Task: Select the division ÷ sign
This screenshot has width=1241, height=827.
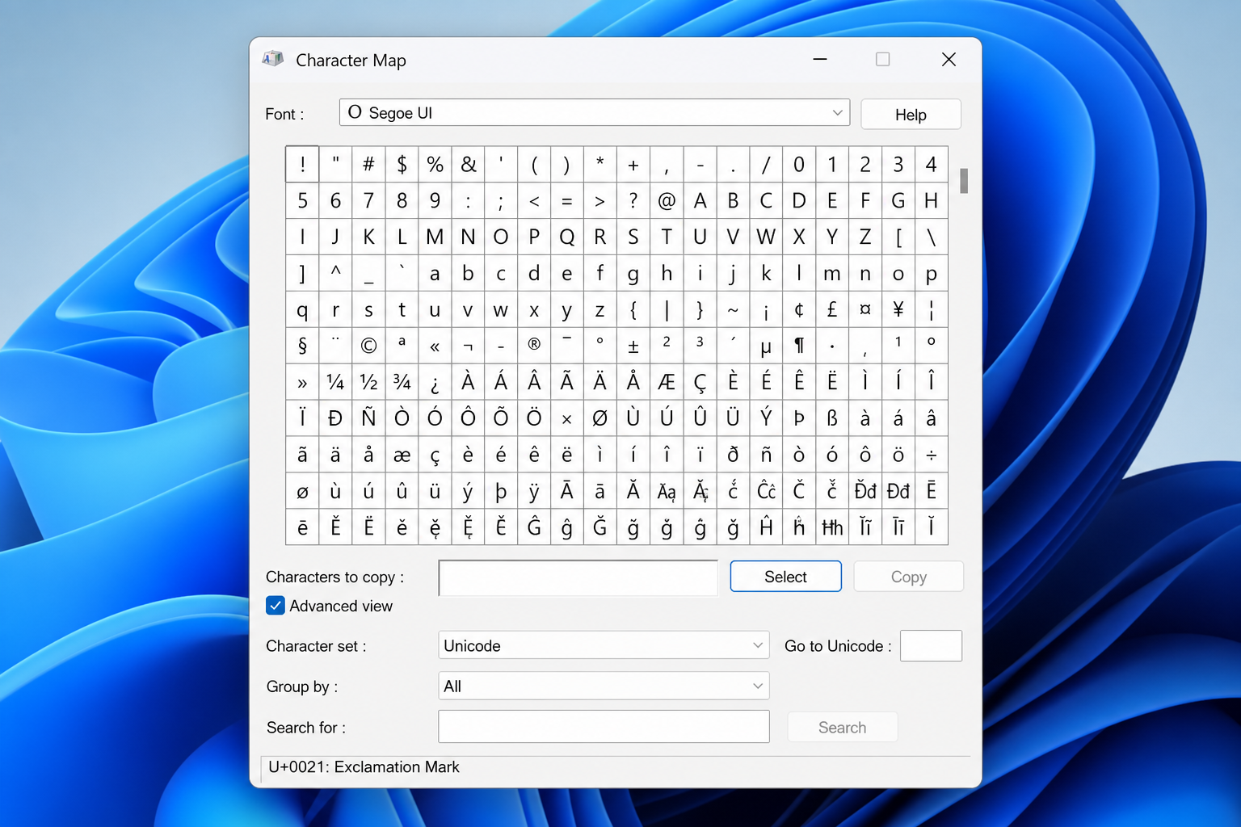Action: pos(932,455)
